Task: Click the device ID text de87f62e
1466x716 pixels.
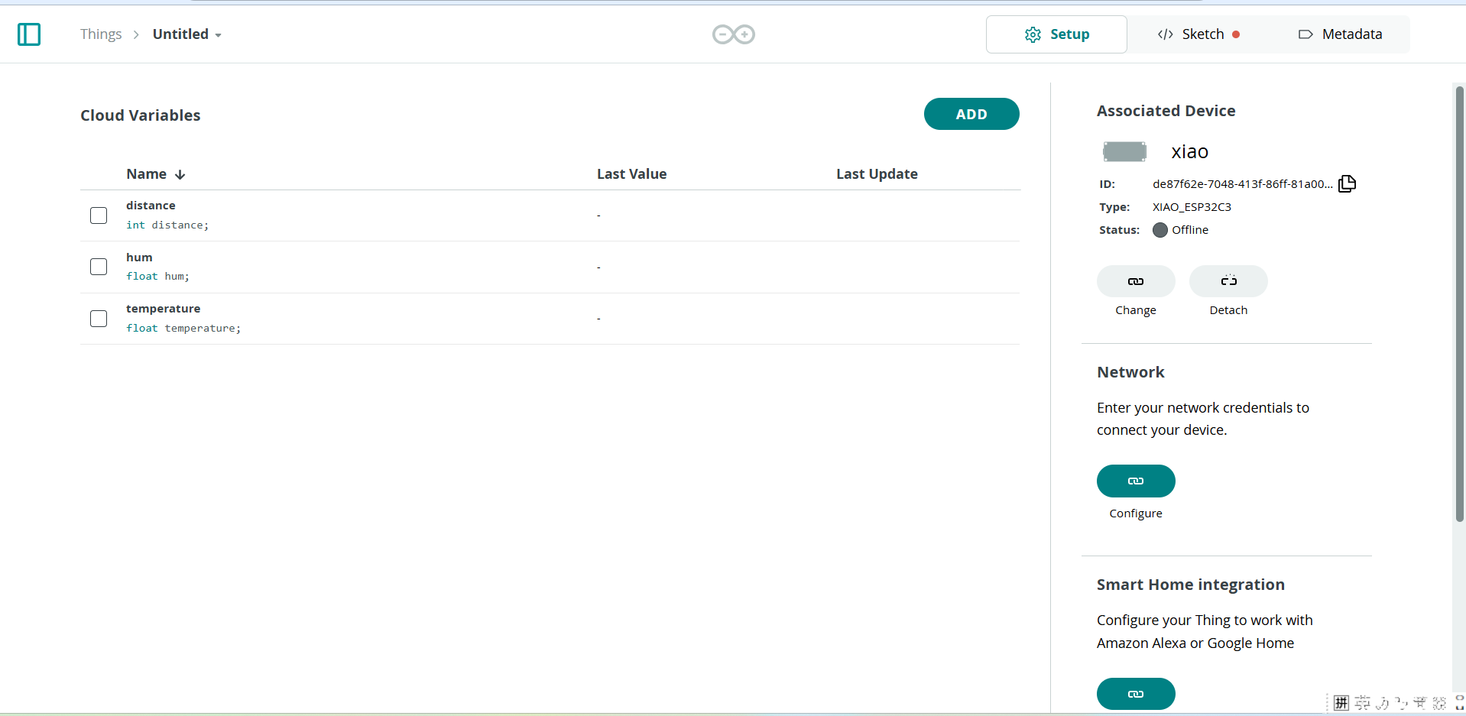Action: (1243, 184)
